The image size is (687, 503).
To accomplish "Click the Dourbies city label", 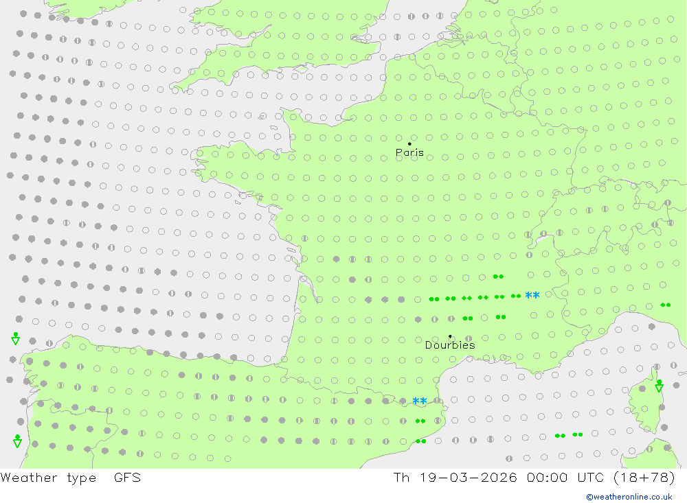I will pyautogui.click(x=450, y=345).
